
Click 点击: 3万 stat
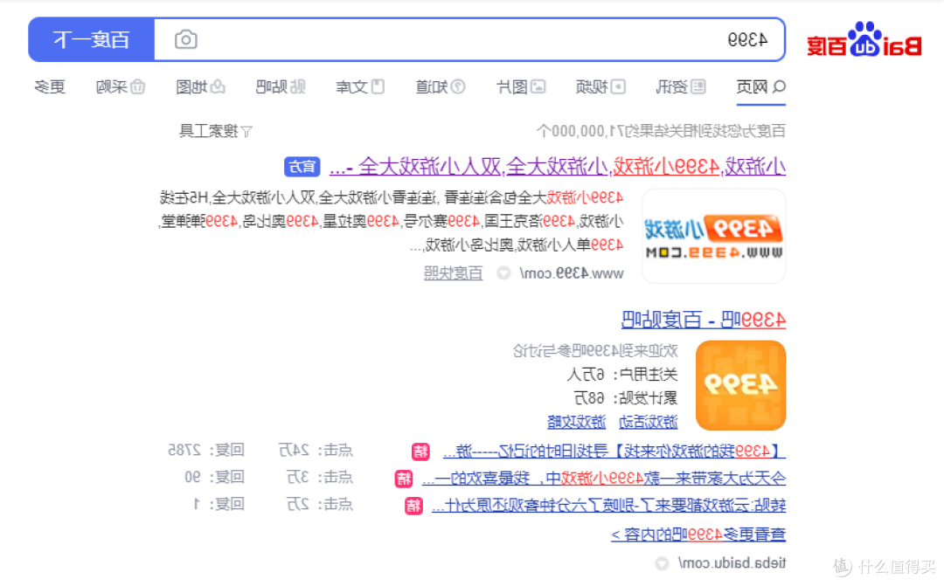click(320, 477)
